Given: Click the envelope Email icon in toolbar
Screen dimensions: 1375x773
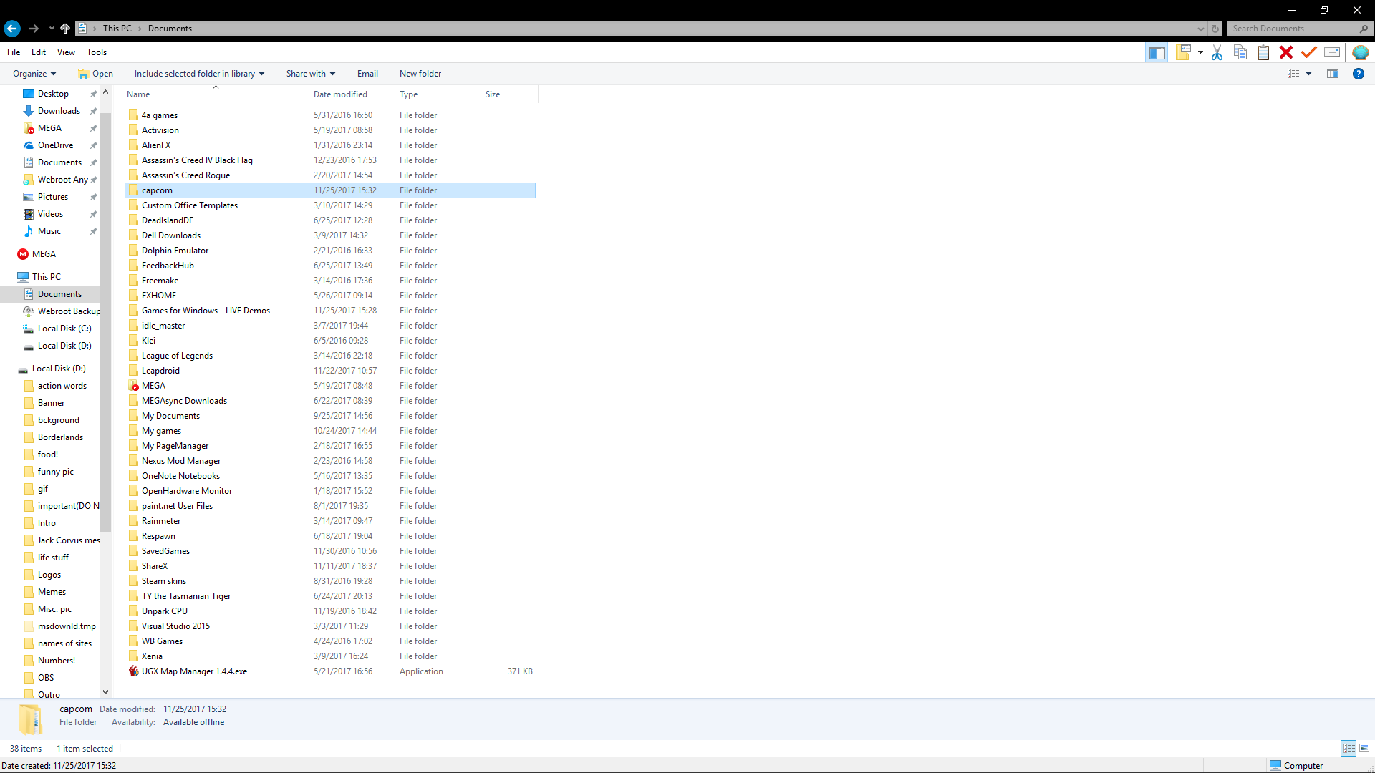Looking at the screenshot, I should (1332, 52).
